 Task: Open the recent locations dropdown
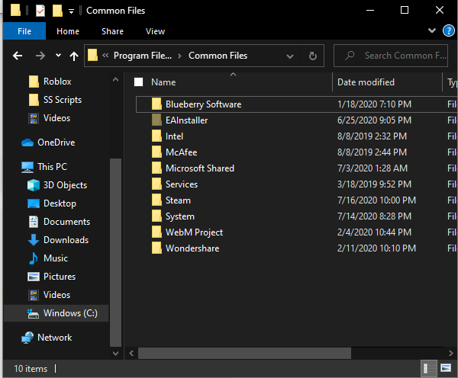[59, 55]
